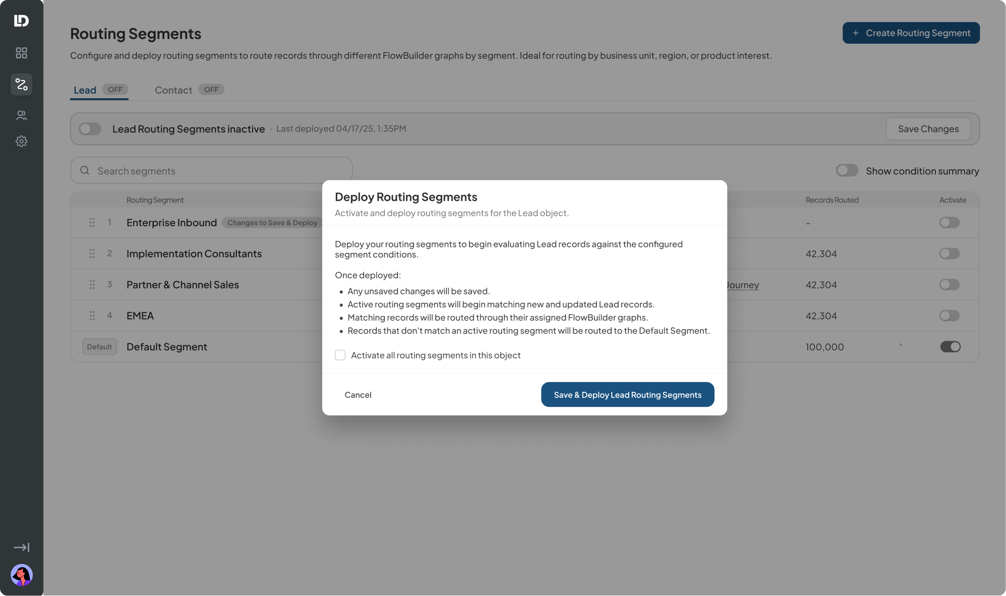Click the Activate column header
1006x596 pixels.
953,200
